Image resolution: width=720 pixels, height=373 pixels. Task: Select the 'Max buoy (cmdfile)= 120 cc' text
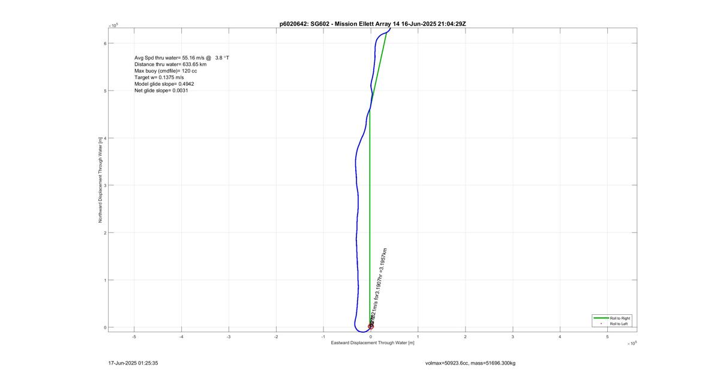pos(166,71)
